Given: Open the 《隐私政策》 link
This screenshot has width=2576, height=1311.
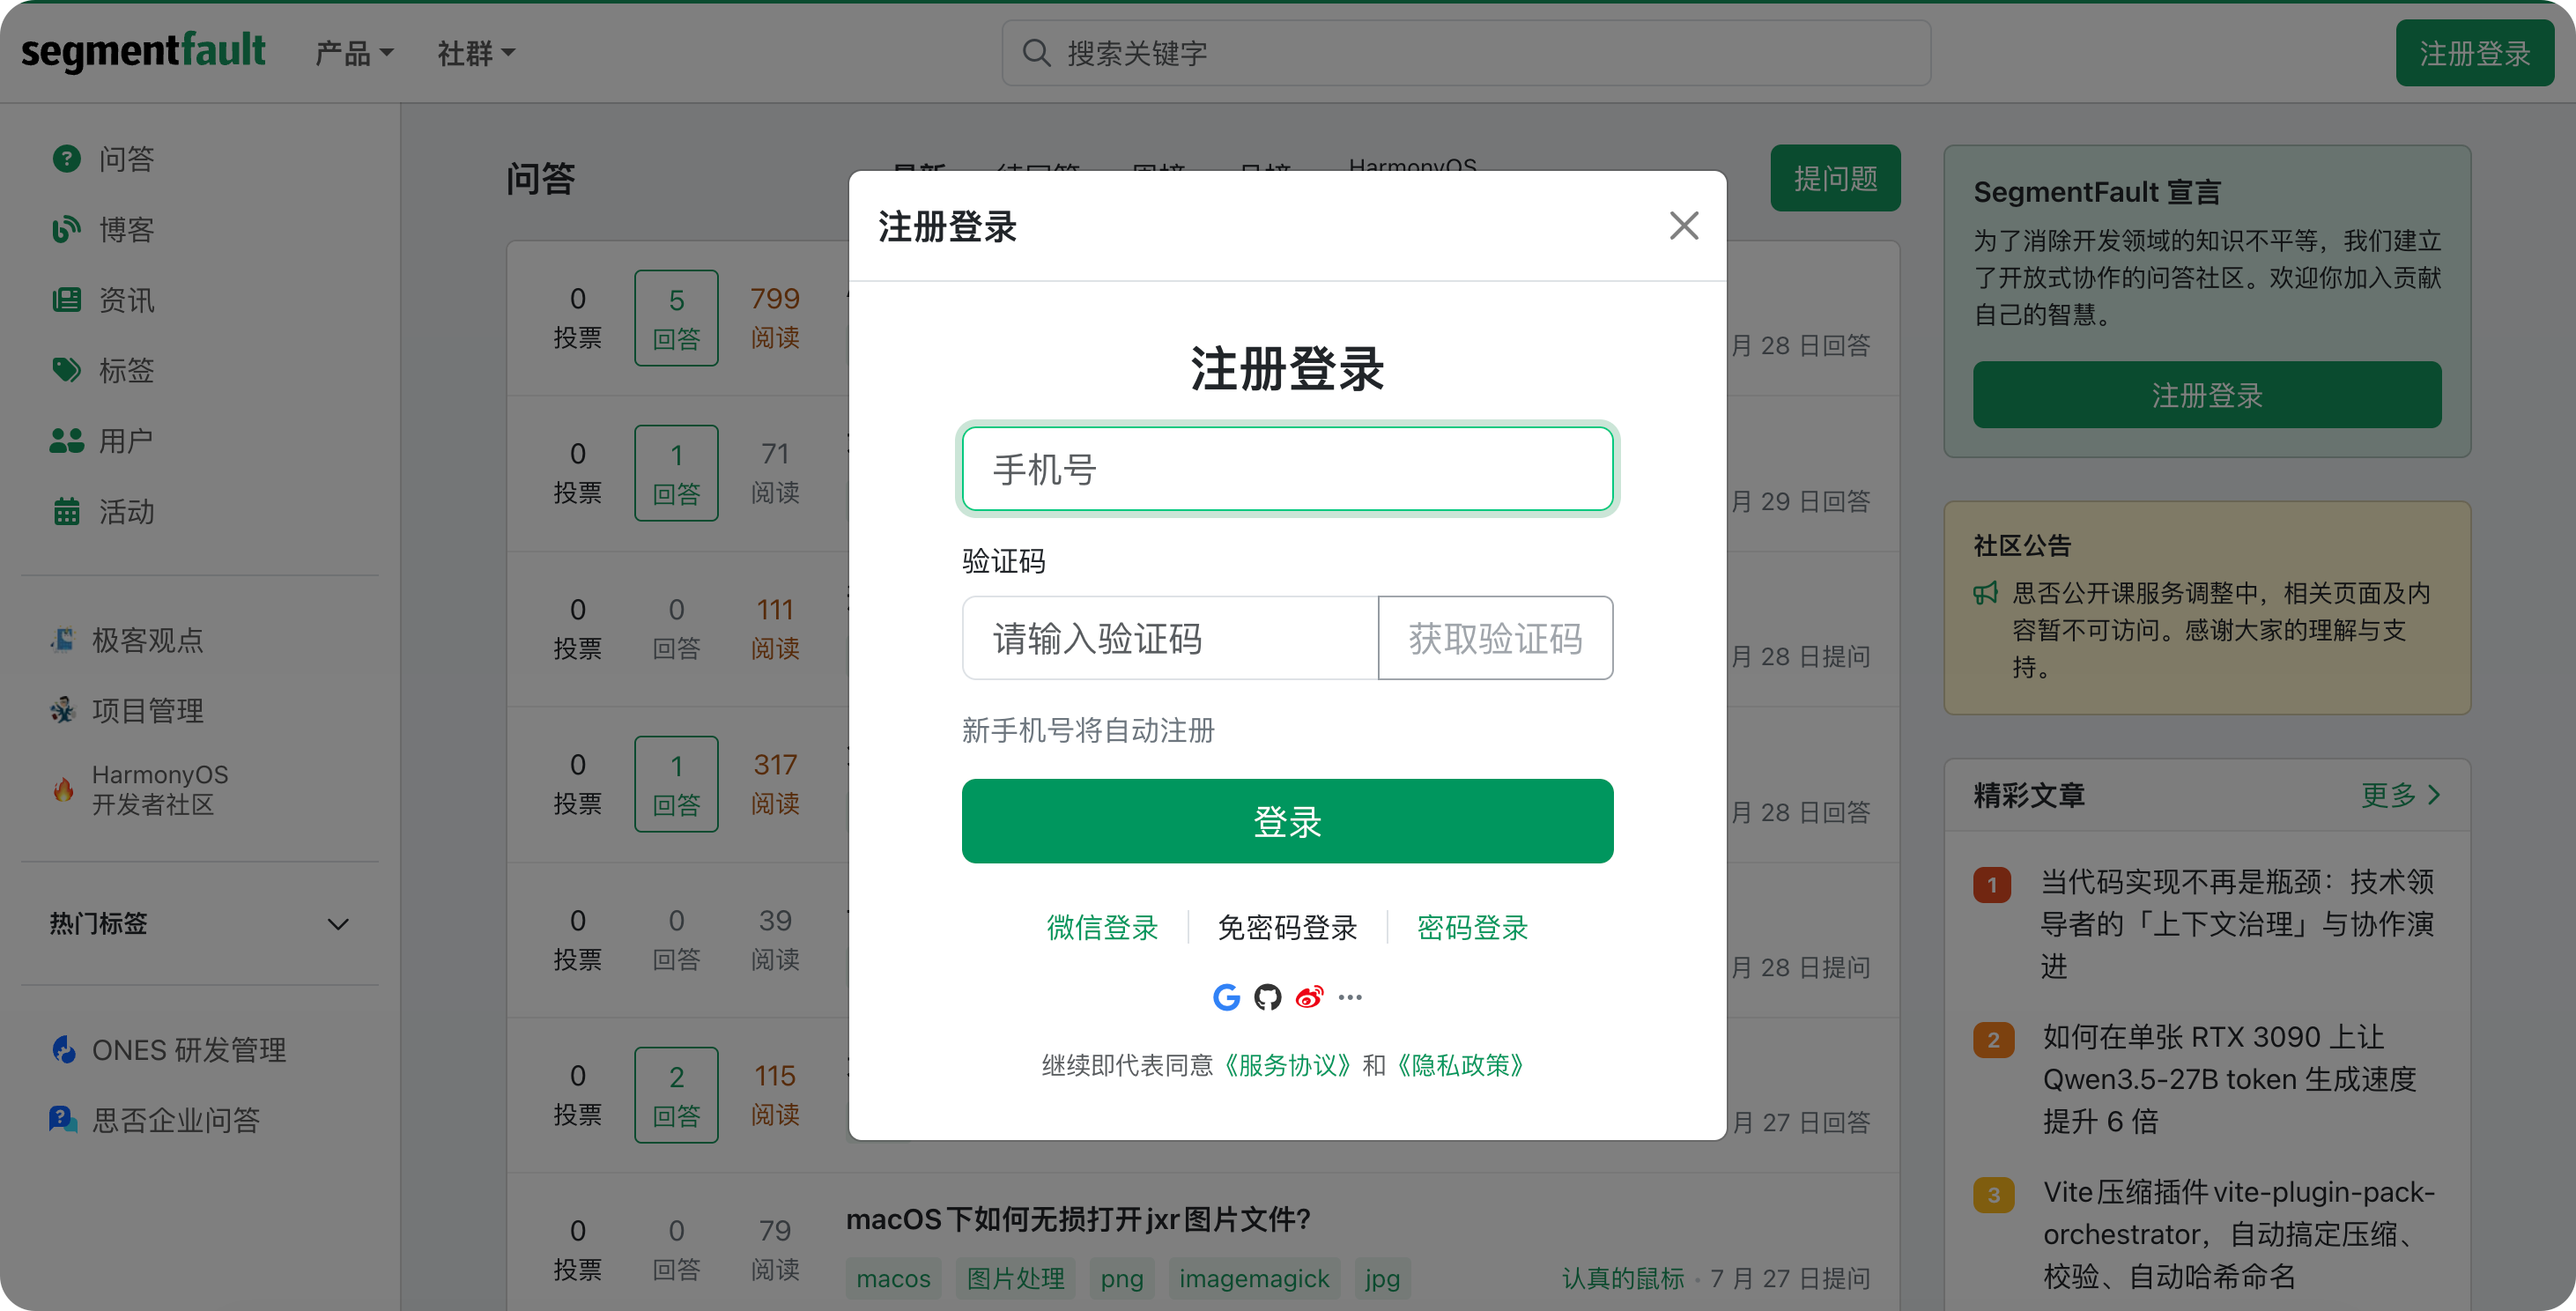Looking at the screenshot, I should (x=1460, y=1065).
